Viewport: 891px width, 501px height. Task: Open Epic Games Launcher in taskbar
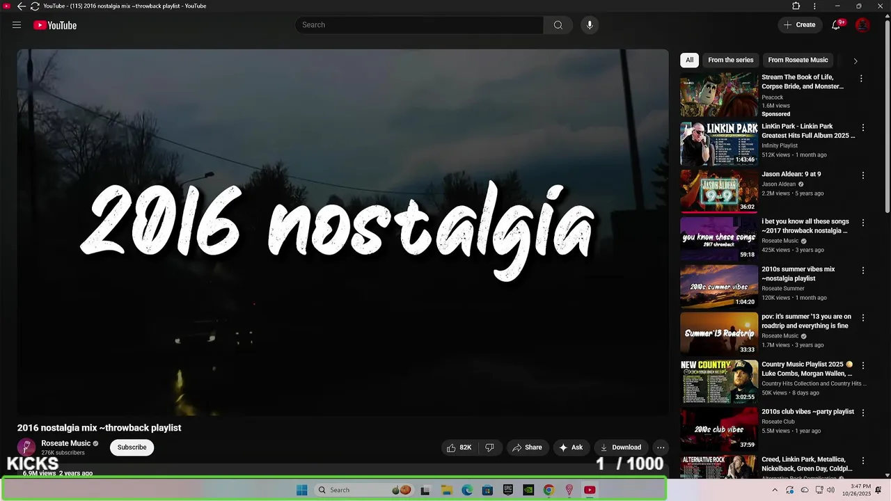point(508,490)
